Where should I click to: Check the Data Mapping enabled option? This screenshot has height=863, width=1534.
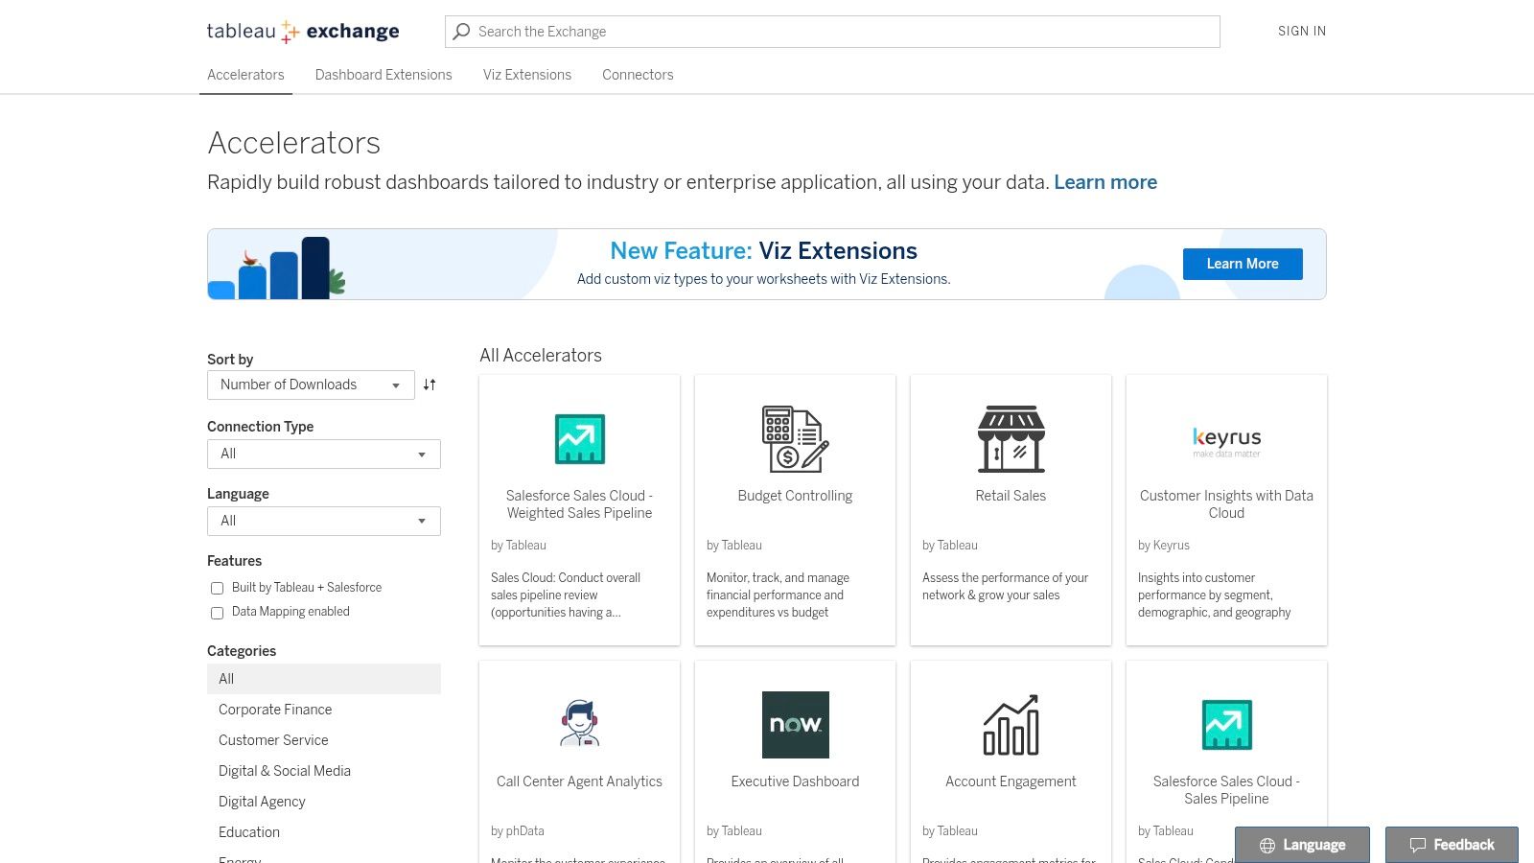pyautogui.click(x=217, y=613)
